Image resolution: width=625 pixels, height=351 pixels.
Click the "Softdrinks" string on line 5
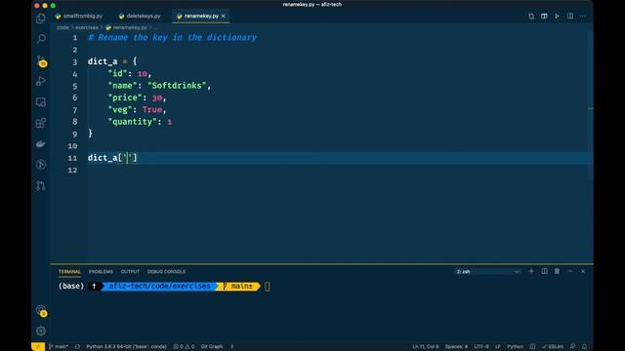pyautogui.click(x=177, y=86)
